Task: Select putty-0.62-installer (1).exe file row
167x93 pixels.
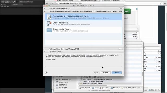Action: pos(110,84)
